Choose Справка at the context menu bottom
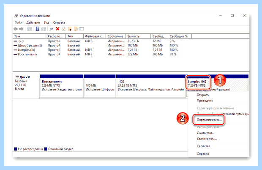Viewport: 262px width, 170px height. click(203, 154)
